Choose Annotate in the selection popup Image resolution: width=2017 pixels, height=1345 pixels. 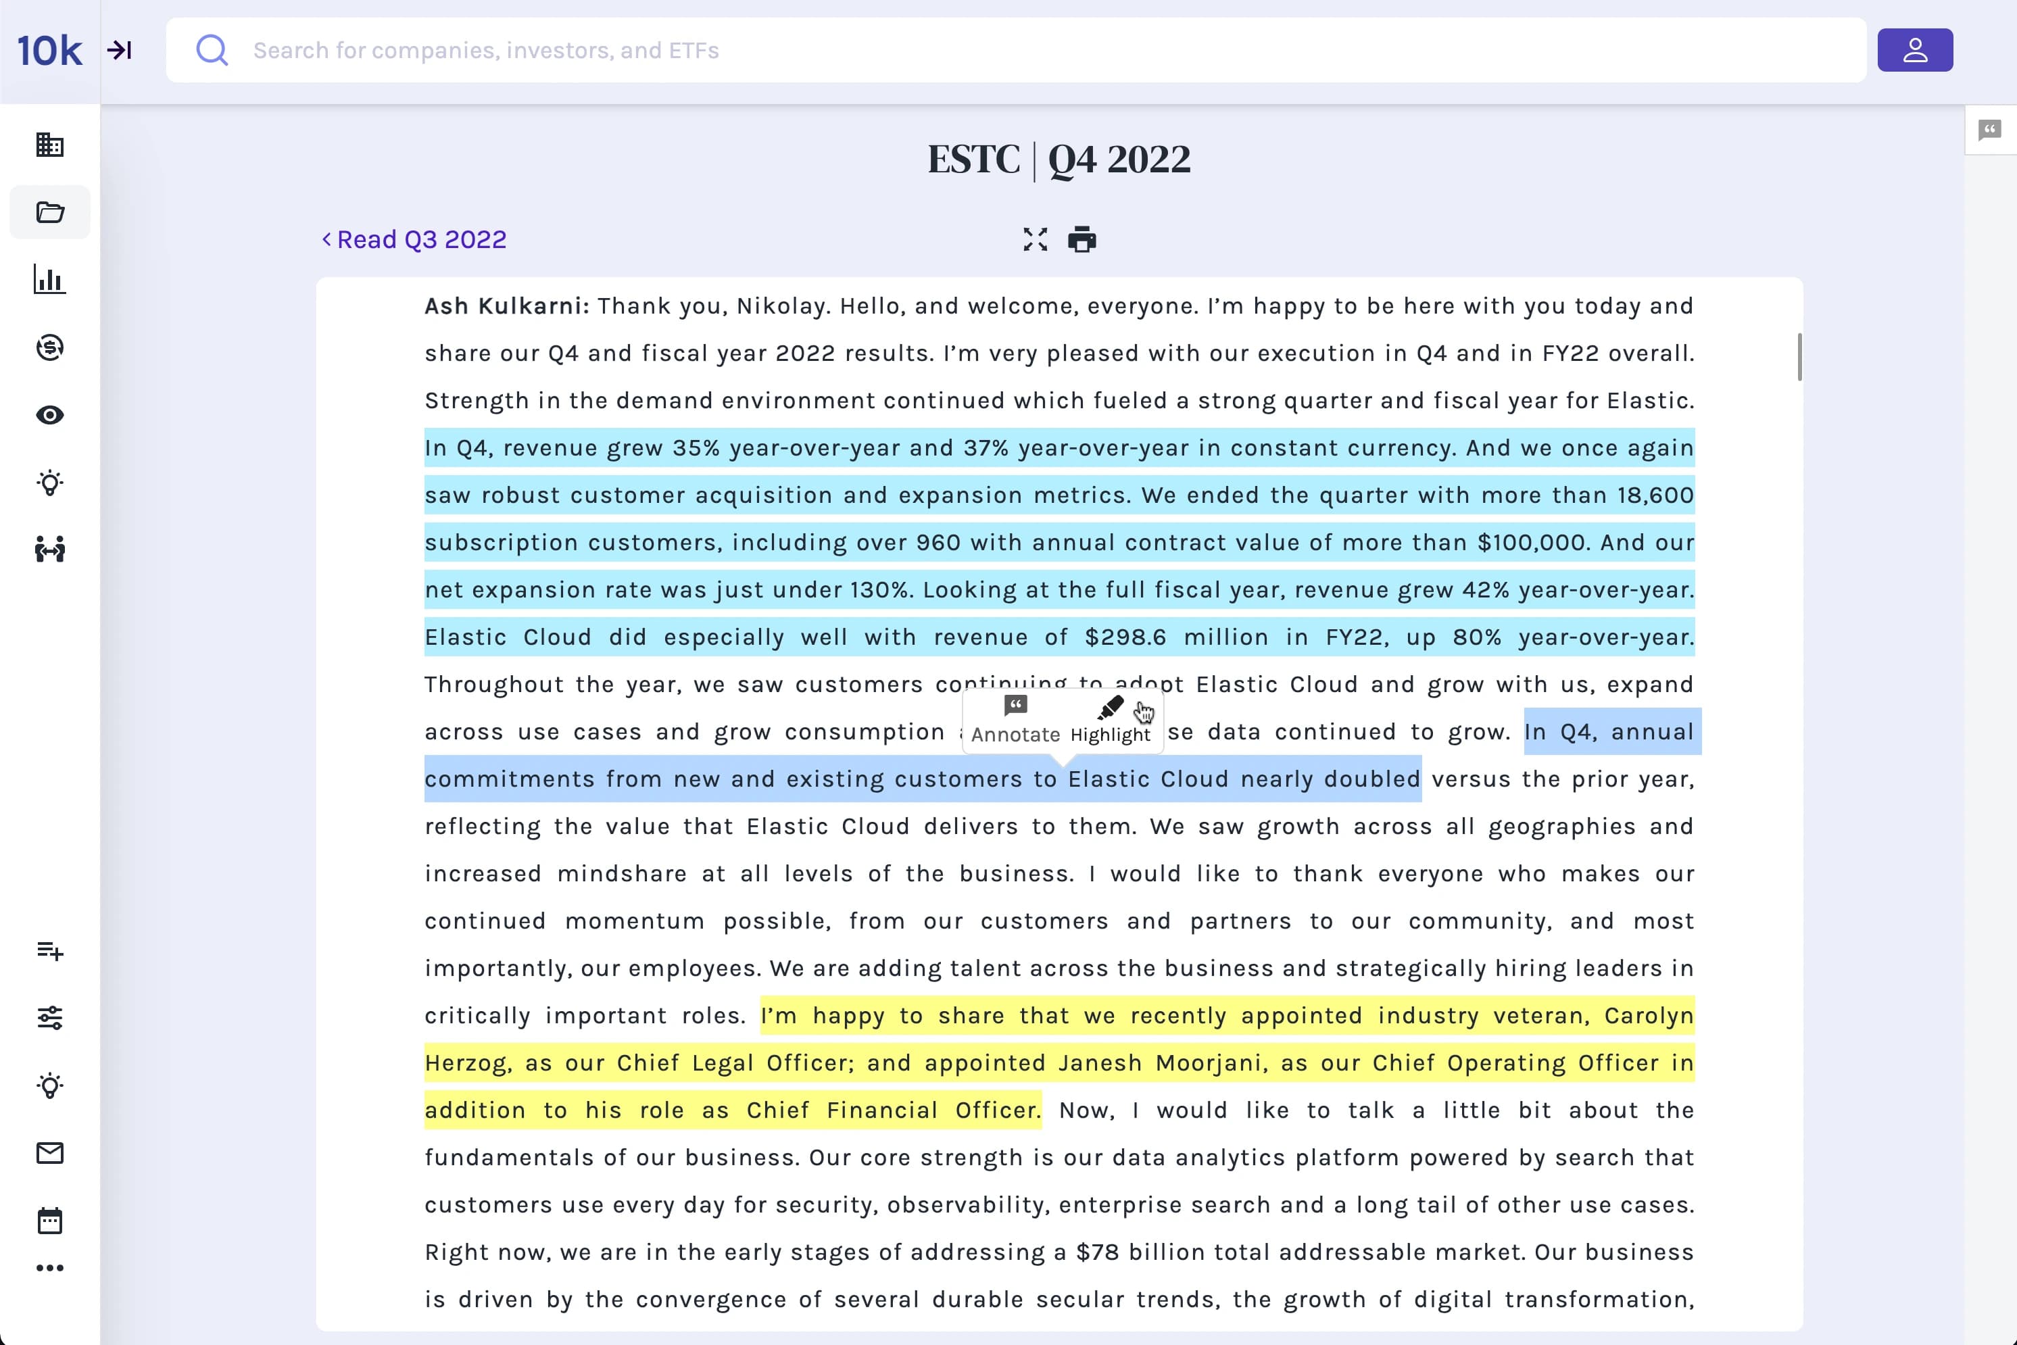1016,720
